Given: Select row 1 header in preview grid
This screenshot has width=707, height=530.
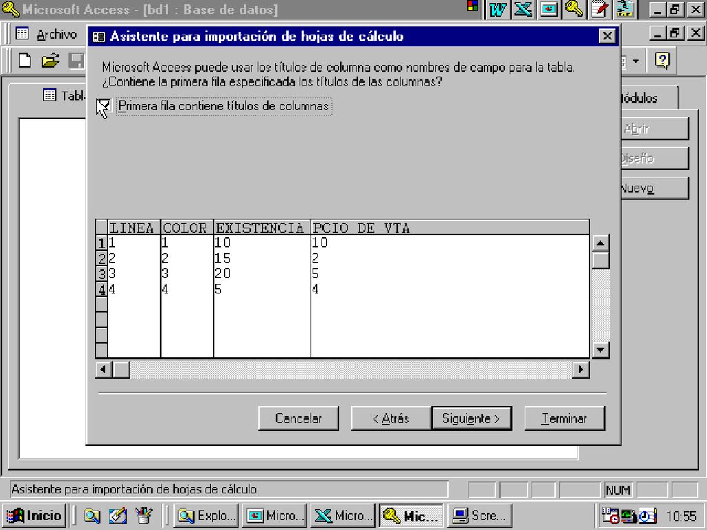Looking at the screenshot, I should [101, 243].
